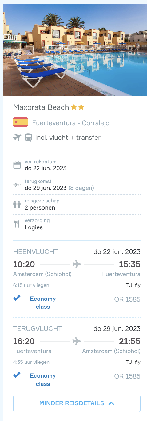Select Economy class label under heenvlucht
This screenshot has height=421, width=147.
tap(43, 303)
